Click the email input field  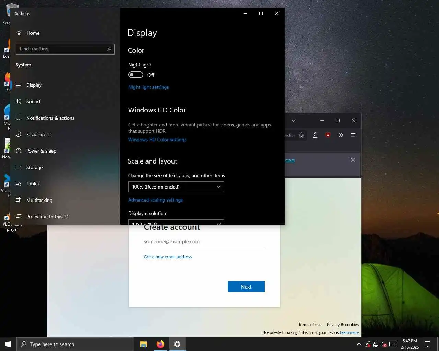coord(204,242)
